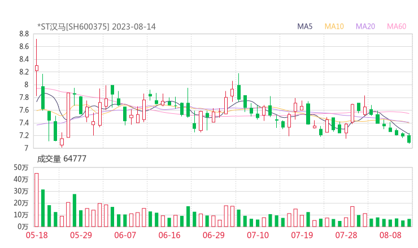Viewport: 418px width, 248px height.
Task: Select the MA60 legend label
Action: [397, 26]
